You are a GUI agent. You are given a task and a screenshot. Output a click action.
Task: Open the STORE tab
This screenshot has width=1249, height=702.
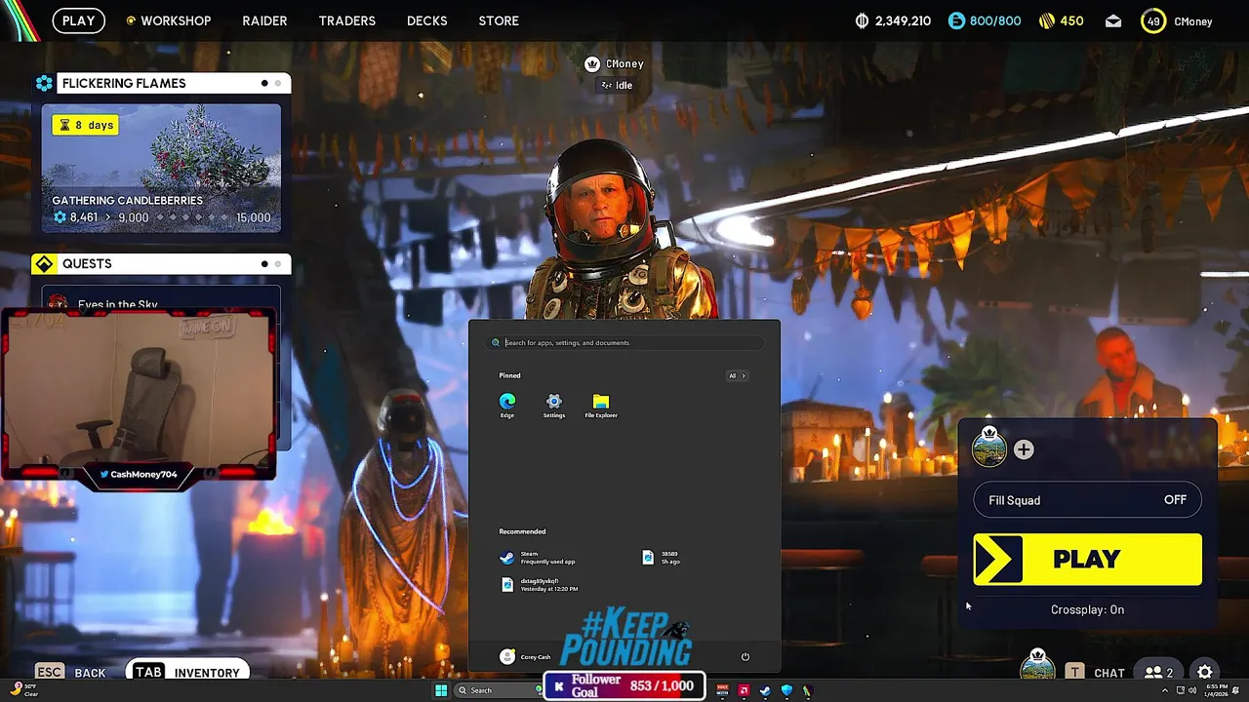pos(499,20)
